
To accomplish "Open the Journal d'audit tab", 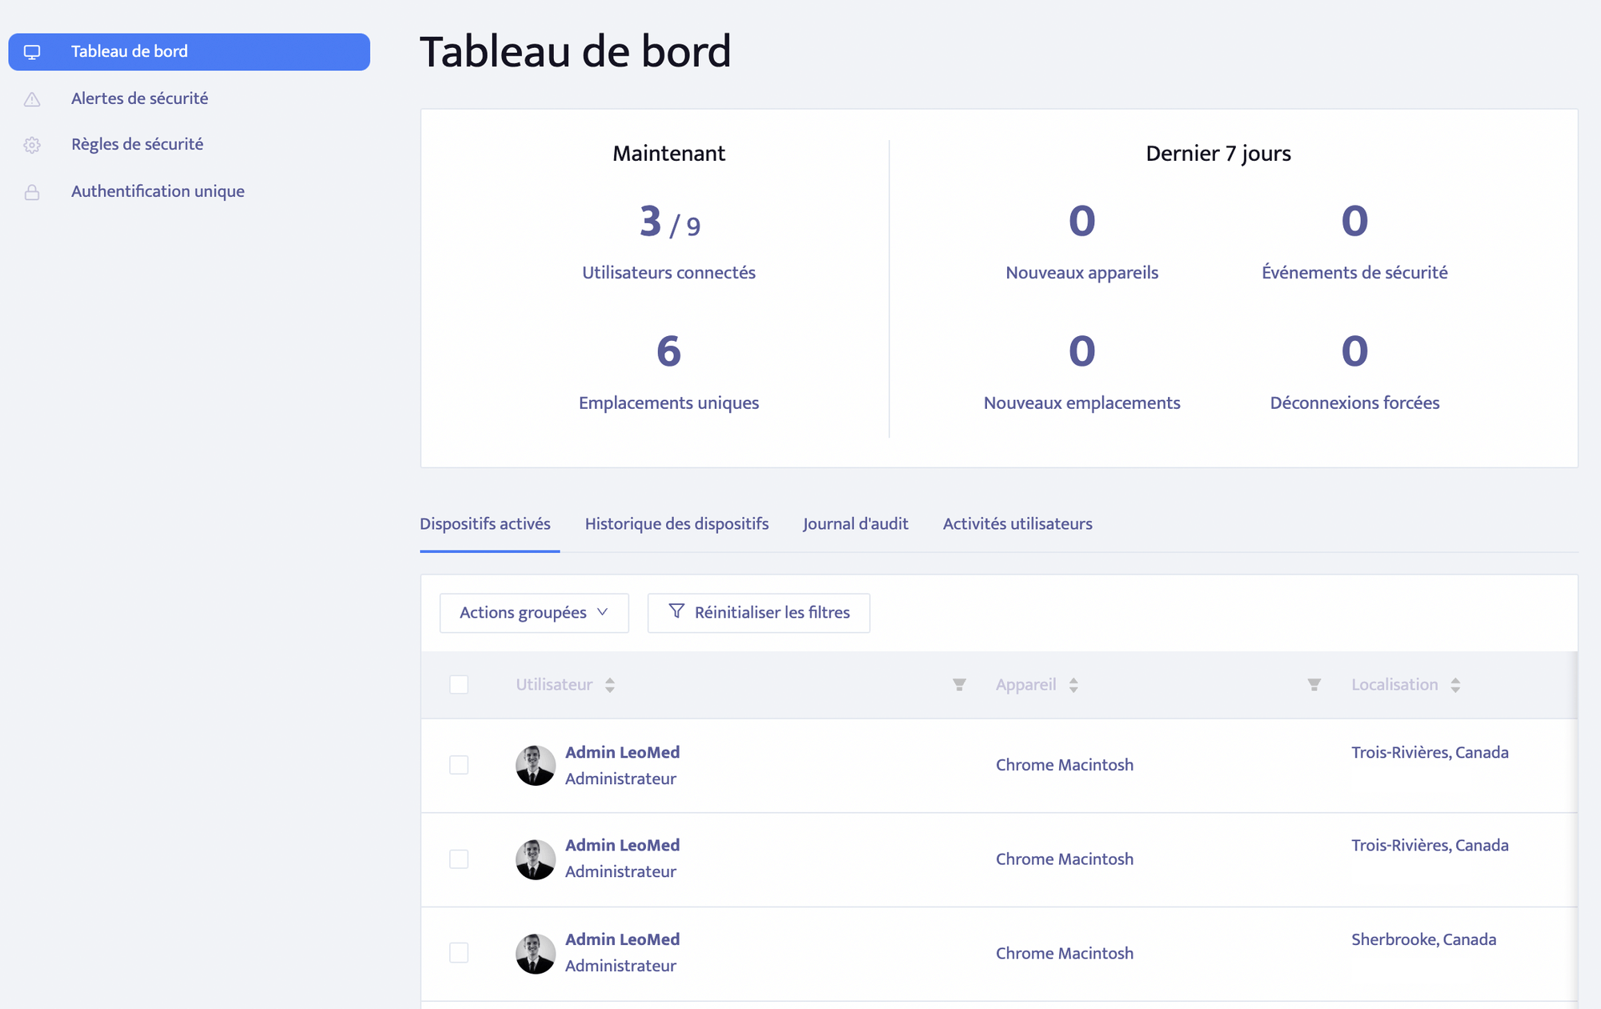I will 855,524.
